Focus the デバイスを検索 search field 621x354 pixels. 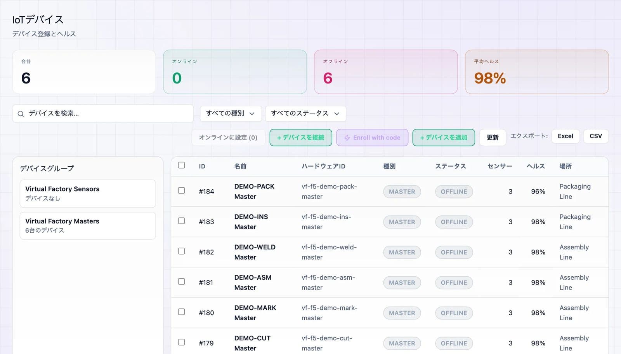103,113
